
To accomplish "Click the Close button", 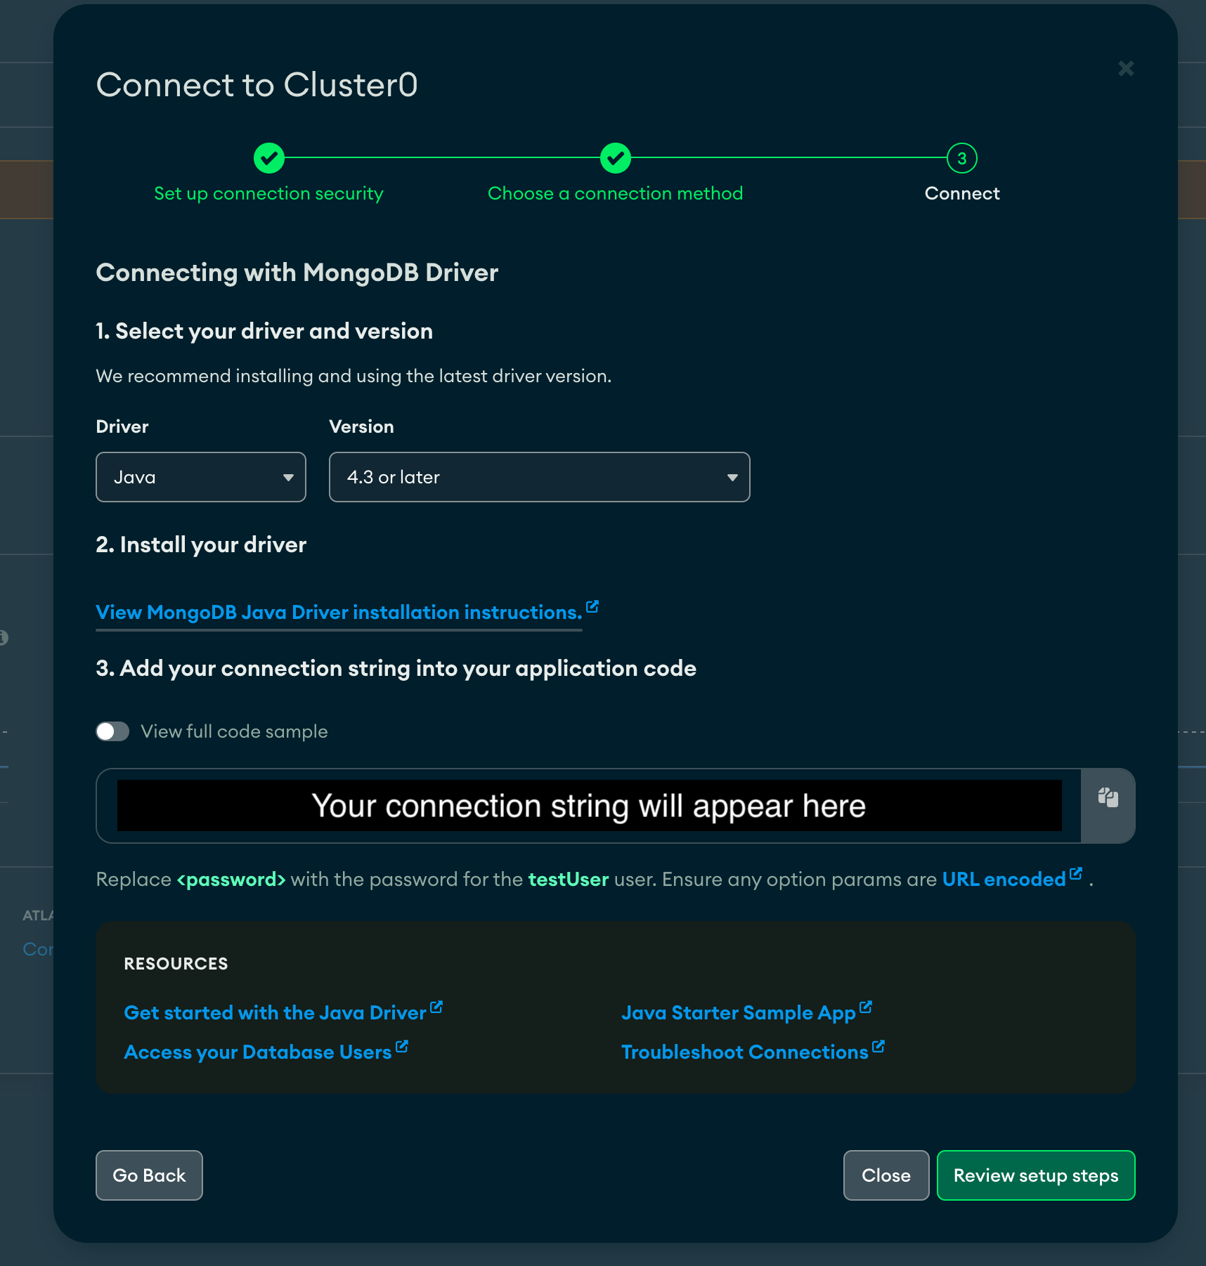I will [x=886, y=1175].
